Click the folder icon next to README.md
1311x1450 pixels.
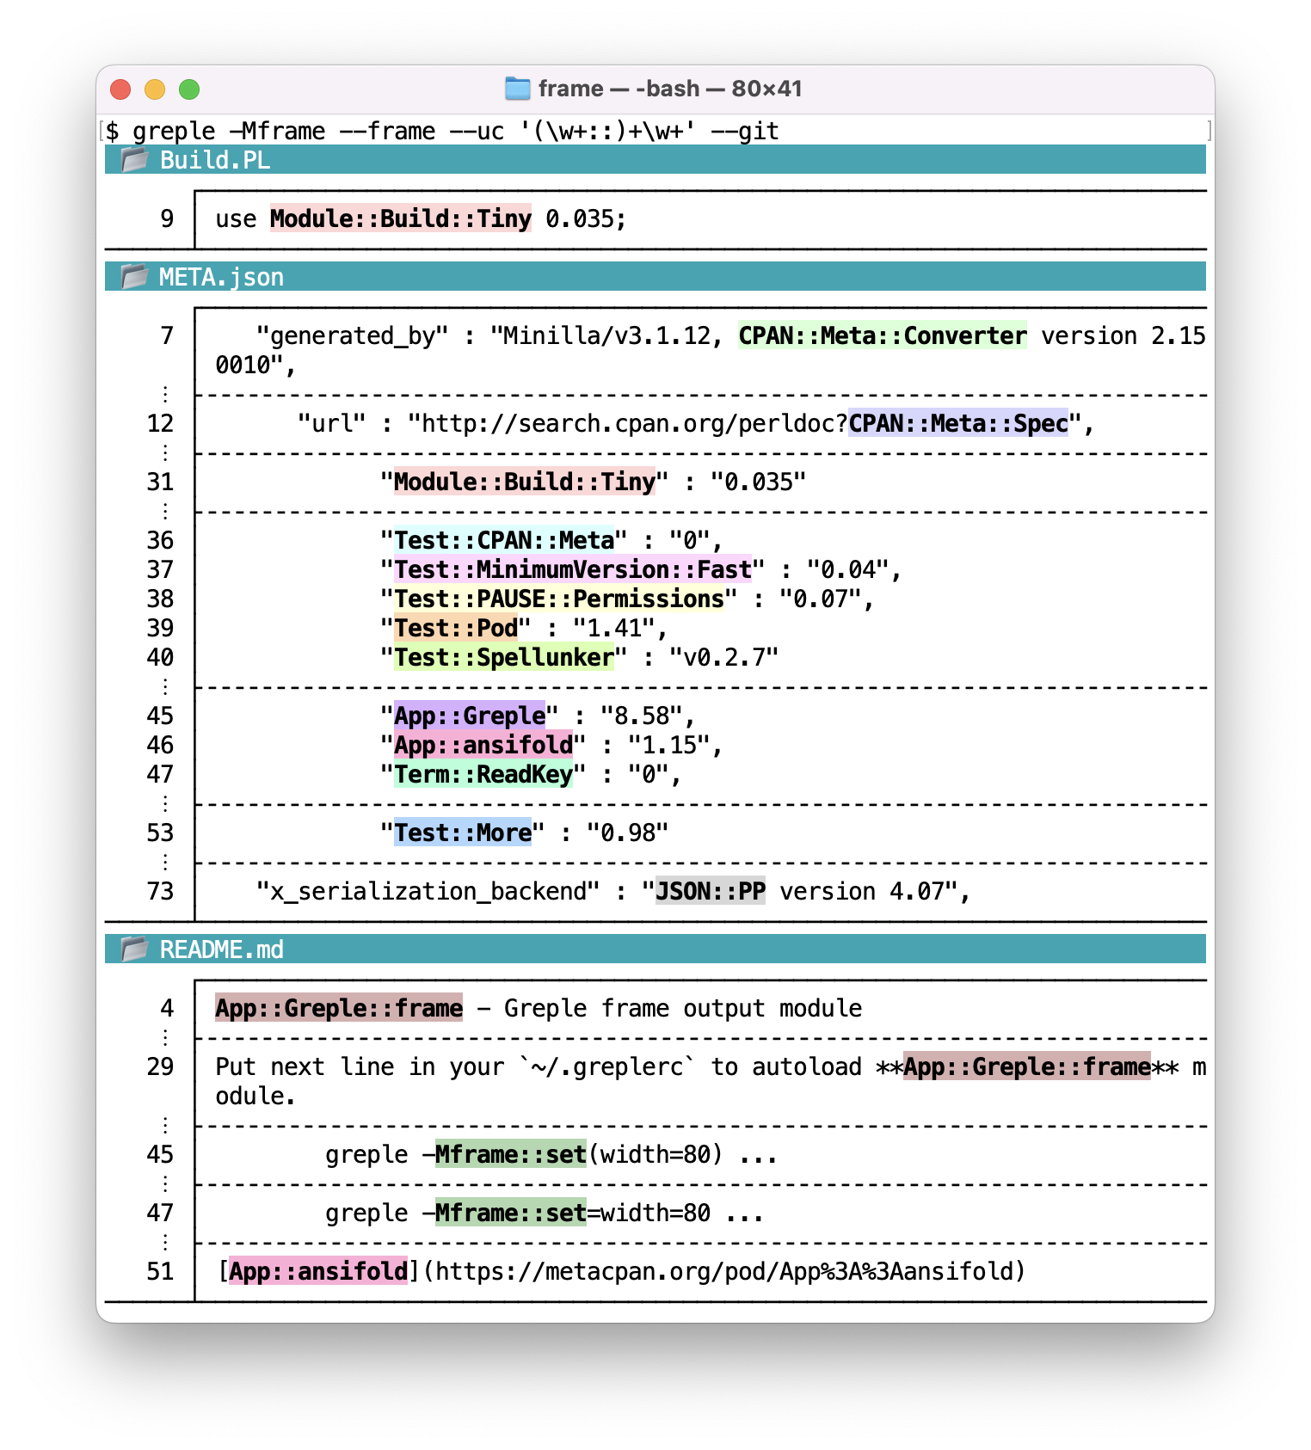tap(134, 949)
